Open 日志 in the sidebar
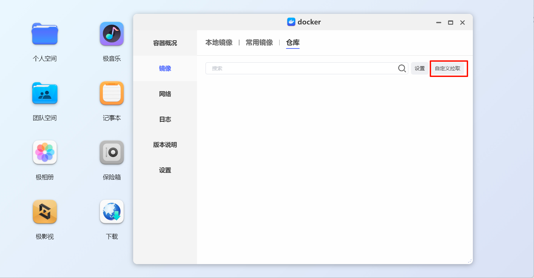The height and width of the screenshot is (278, 534). 165,119
